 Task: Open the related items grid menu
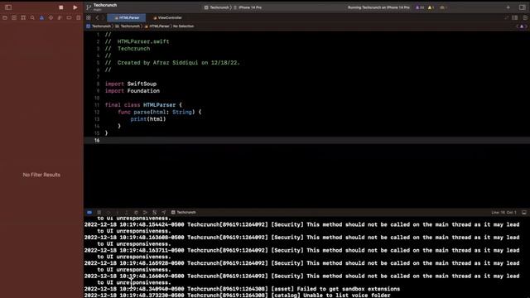coord(89,17)
